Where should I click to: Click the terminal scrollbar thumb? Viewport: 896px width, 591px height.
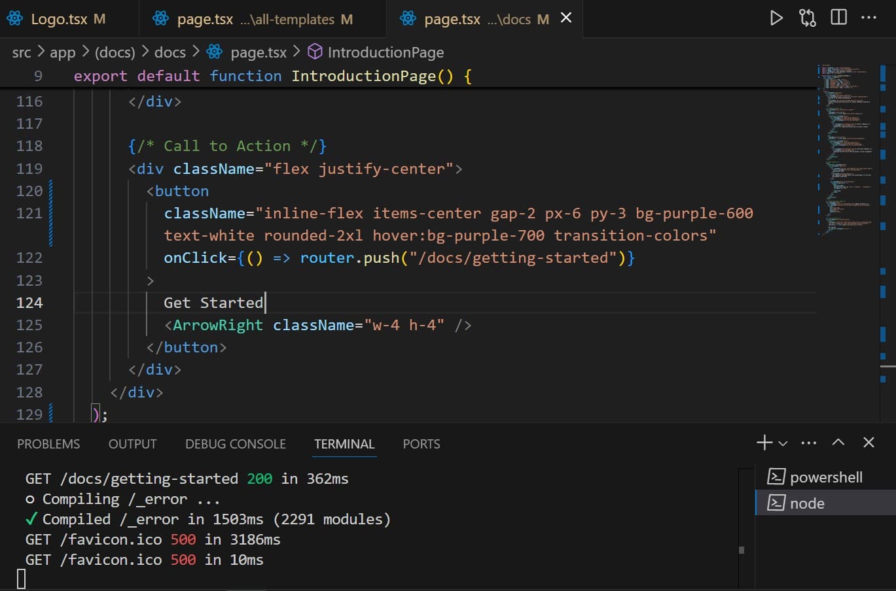742,550
